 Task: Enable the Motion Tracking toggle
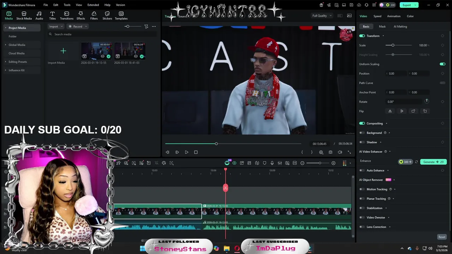(362, 189)
